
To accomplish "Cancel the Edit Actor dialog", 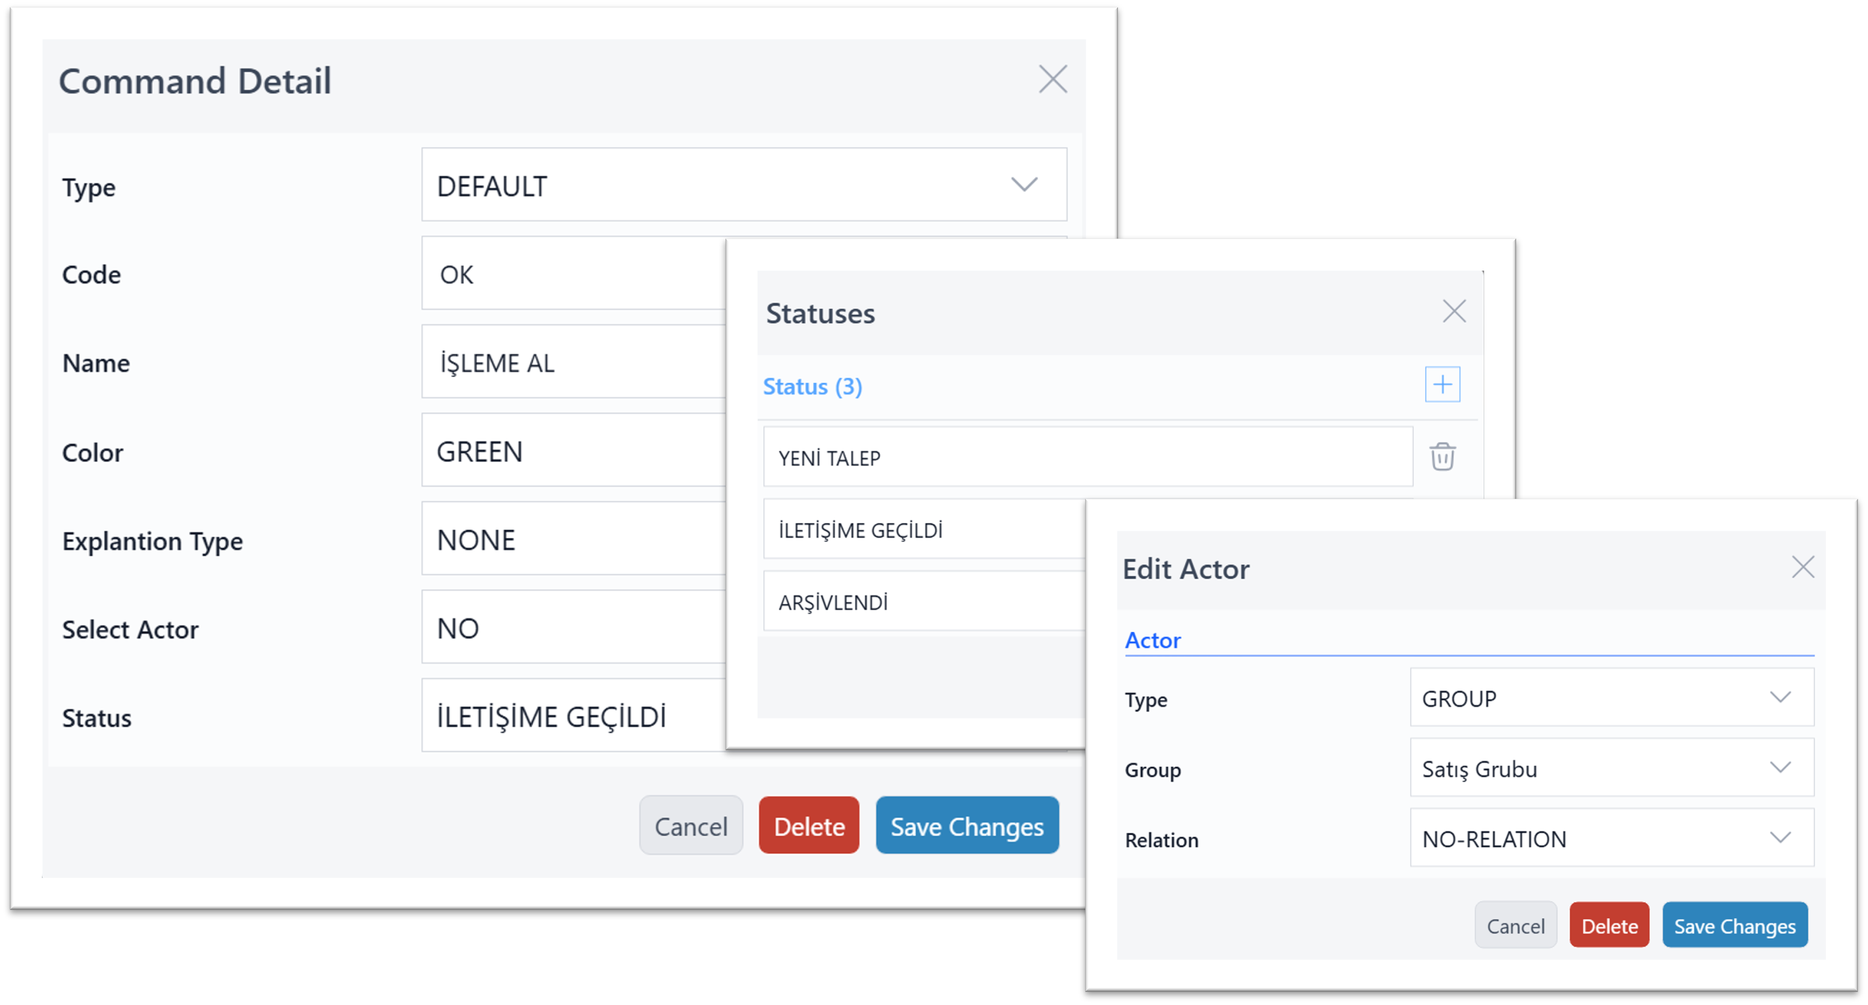I will [x=1515, y=925].
